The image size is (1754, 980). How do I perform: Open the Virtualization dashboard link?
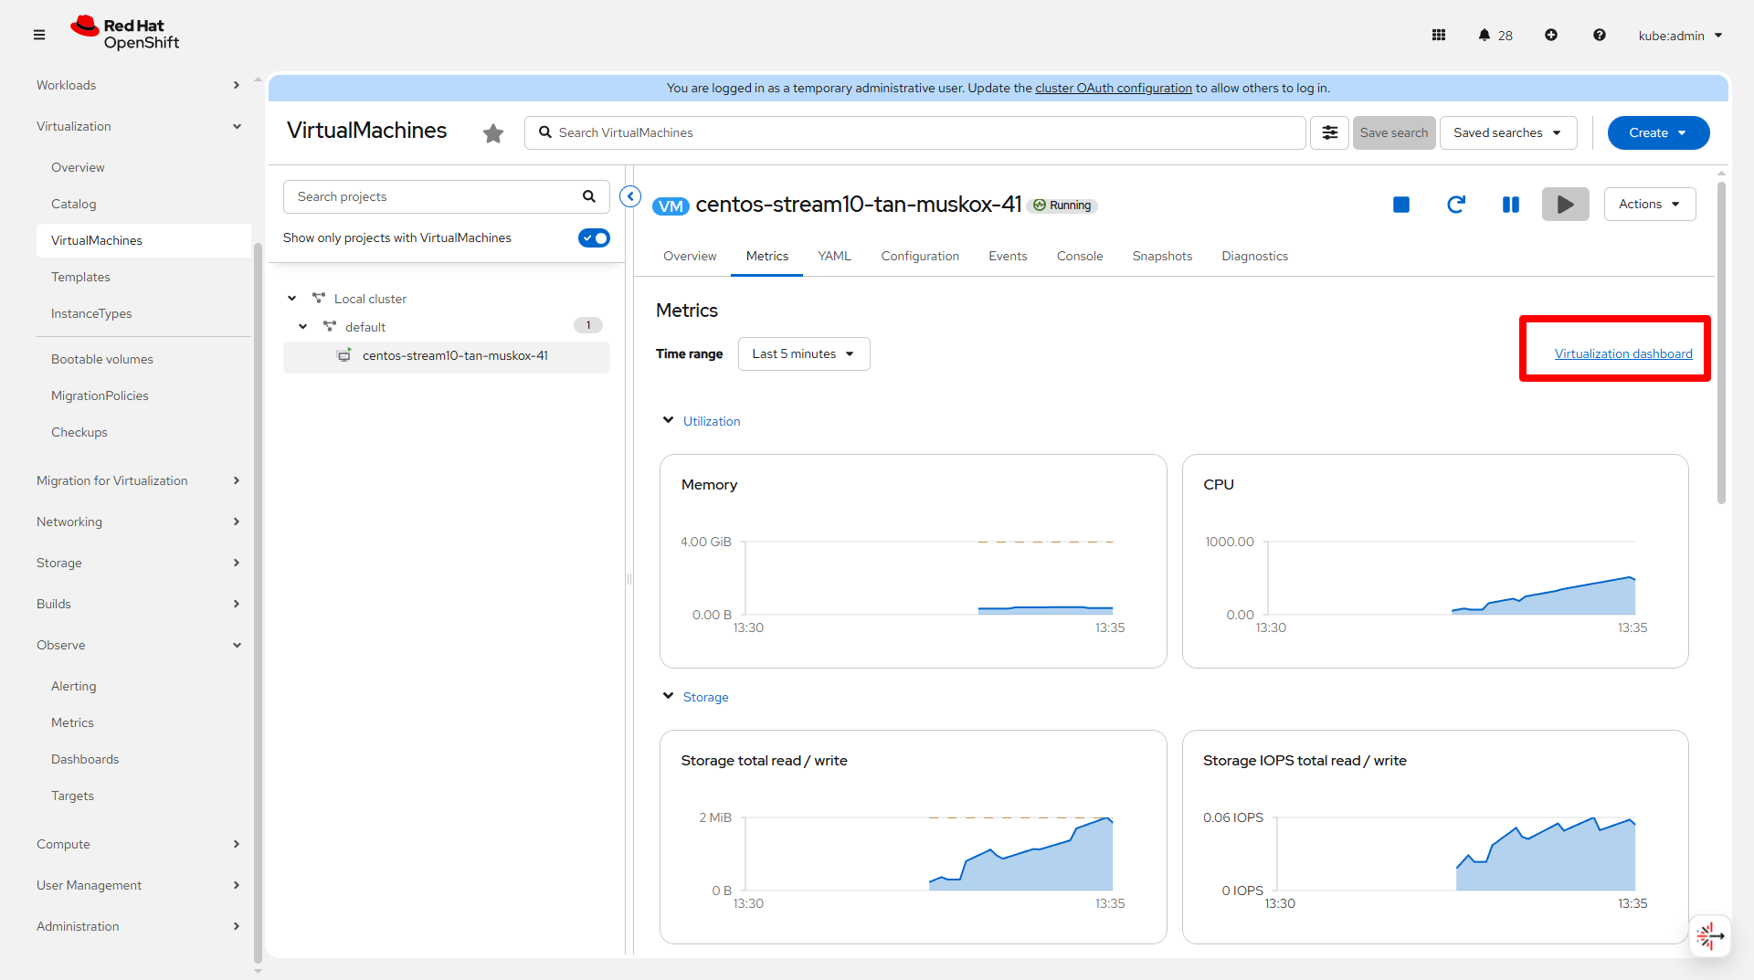tap(1622, 354)
